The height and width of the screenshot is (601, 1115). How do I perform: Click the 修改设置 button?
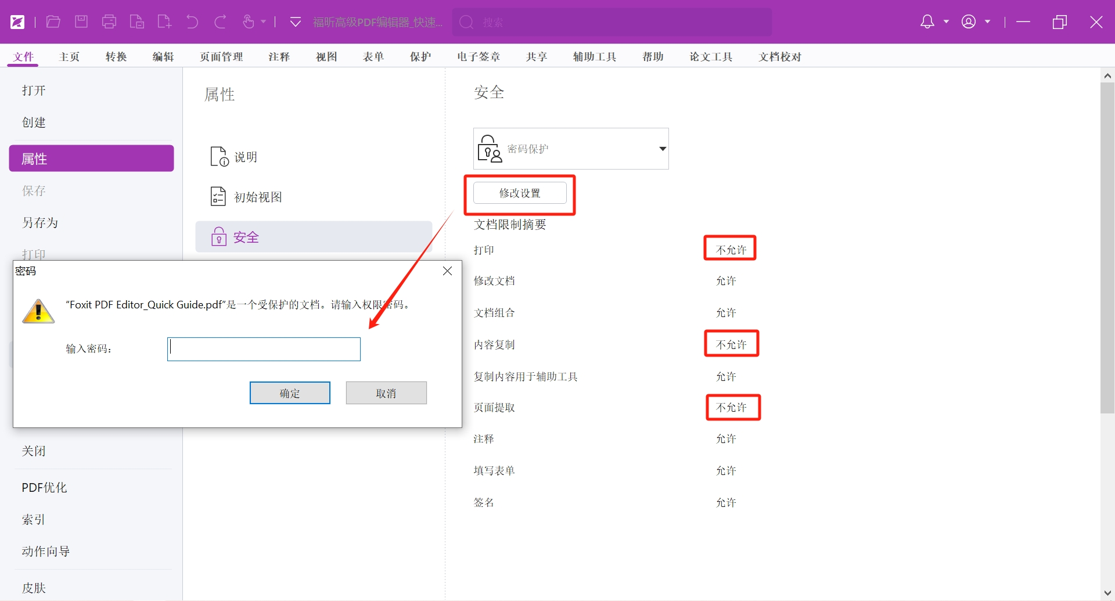click(x=520, y=193)
